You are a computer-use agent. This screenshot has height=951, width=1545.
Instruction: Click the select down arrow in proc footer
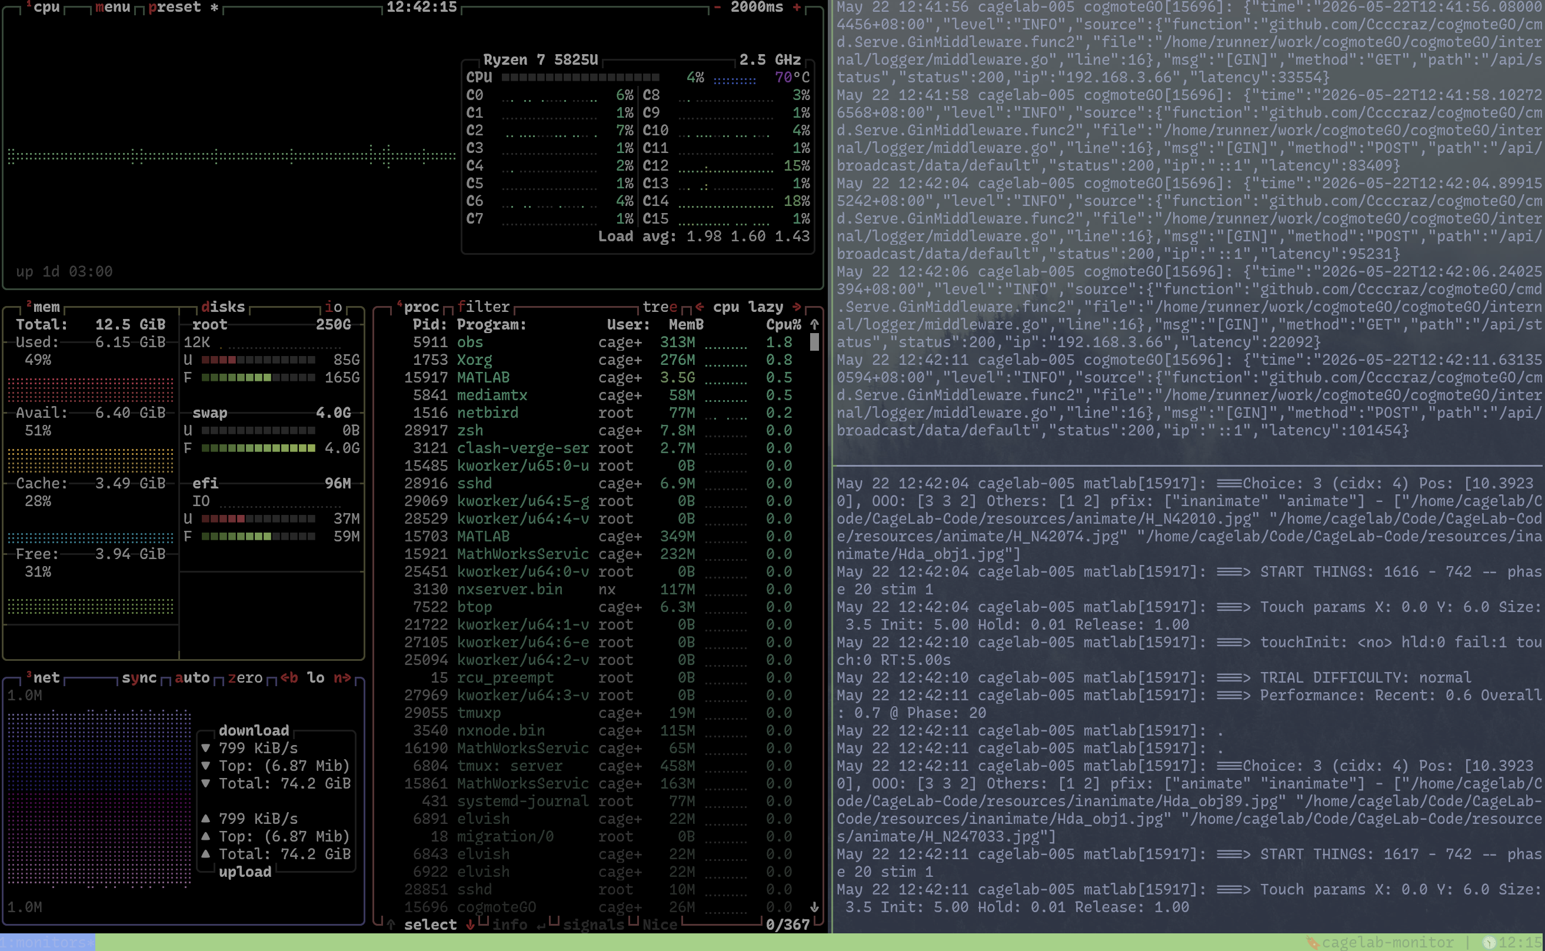470,925
